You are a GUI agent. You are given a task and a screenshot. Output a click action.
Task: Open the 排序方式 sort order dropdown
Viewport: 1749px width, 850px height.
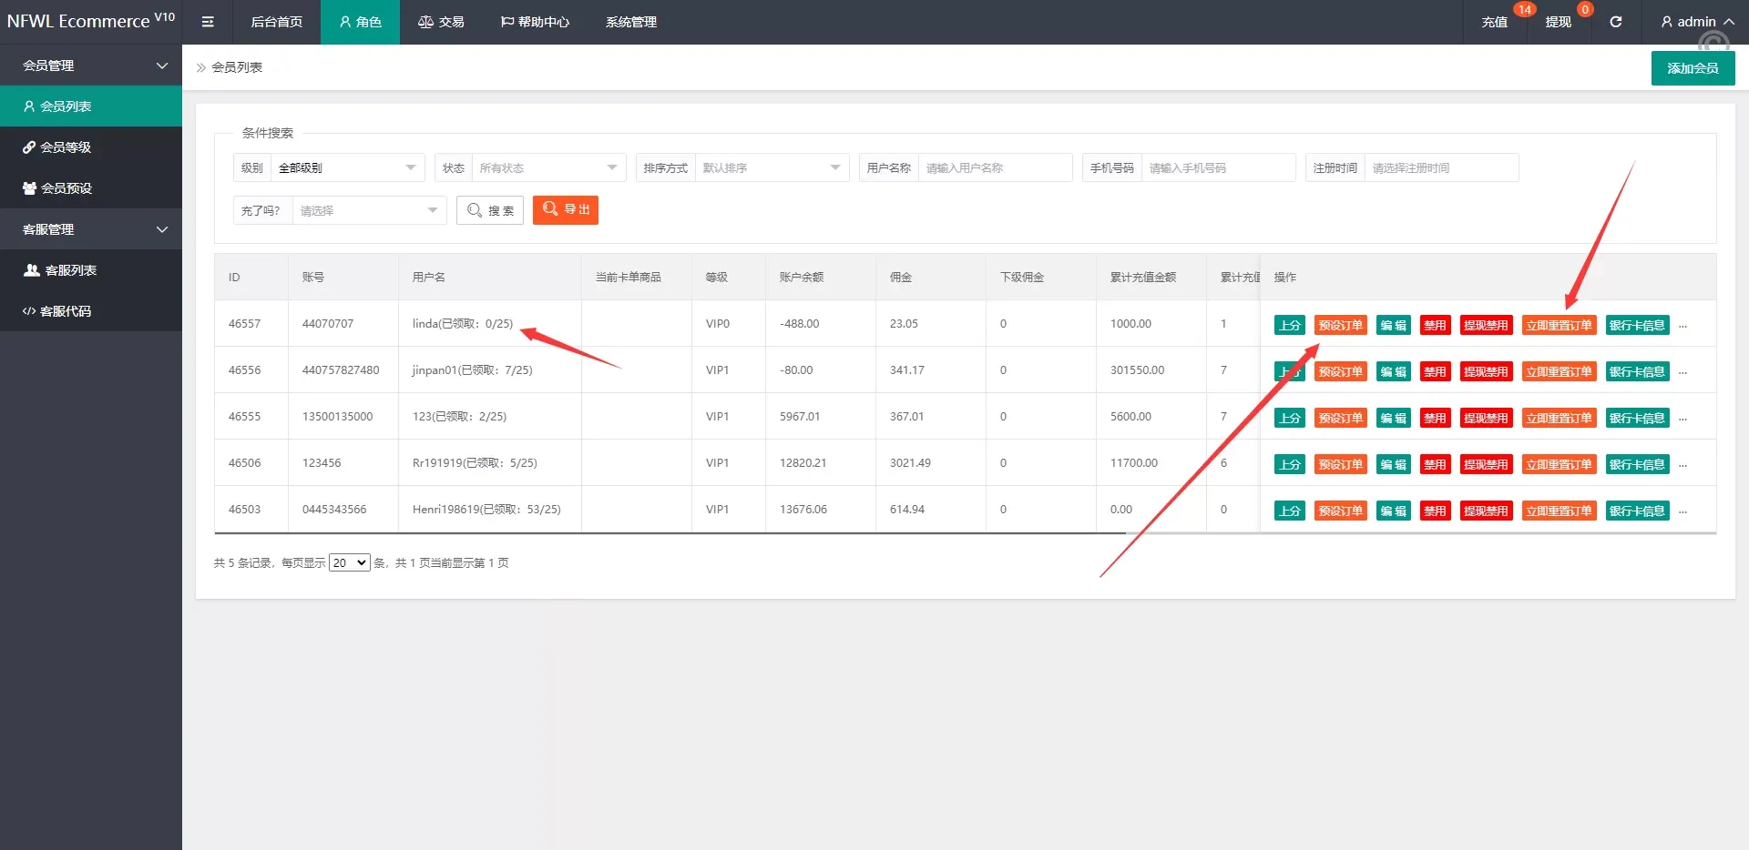[x=771, y=168]
